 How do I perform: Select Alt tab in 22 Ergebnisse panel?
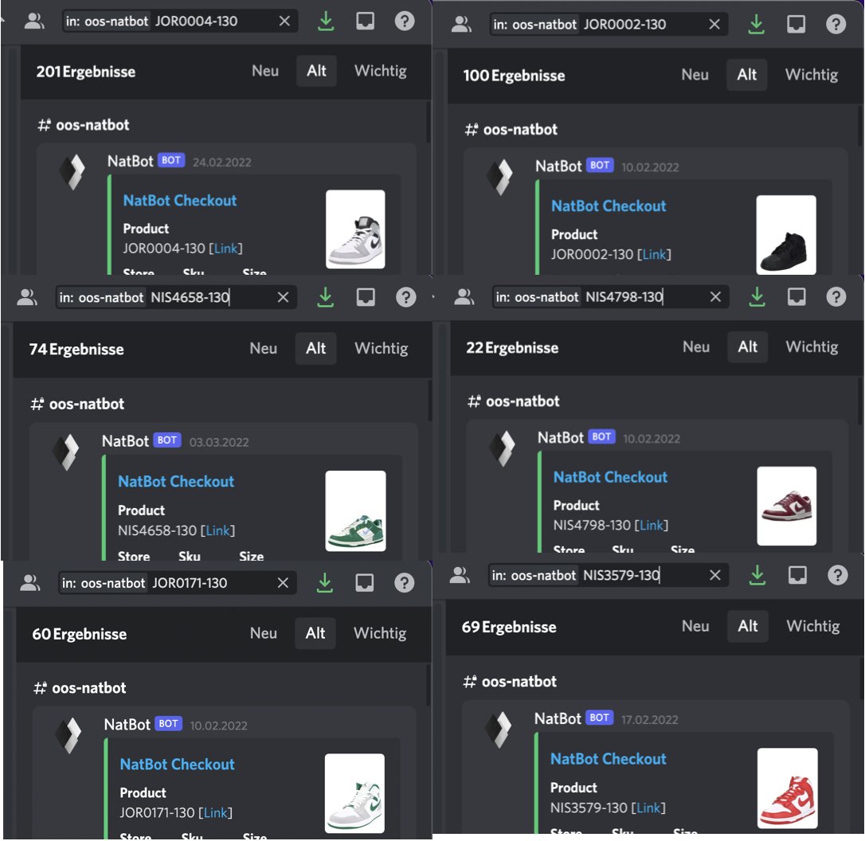pos(747,347)
